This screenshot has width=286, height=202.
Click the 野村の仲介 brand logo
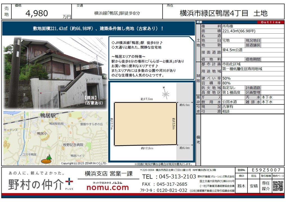tap(36, 184)
